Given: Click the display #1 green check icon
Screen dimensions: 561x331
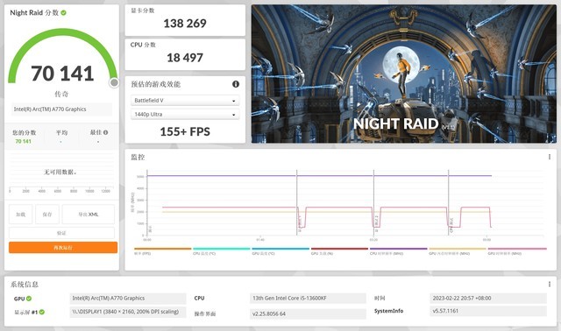Looking at the screenshot, I should click(x=42, y=312).
